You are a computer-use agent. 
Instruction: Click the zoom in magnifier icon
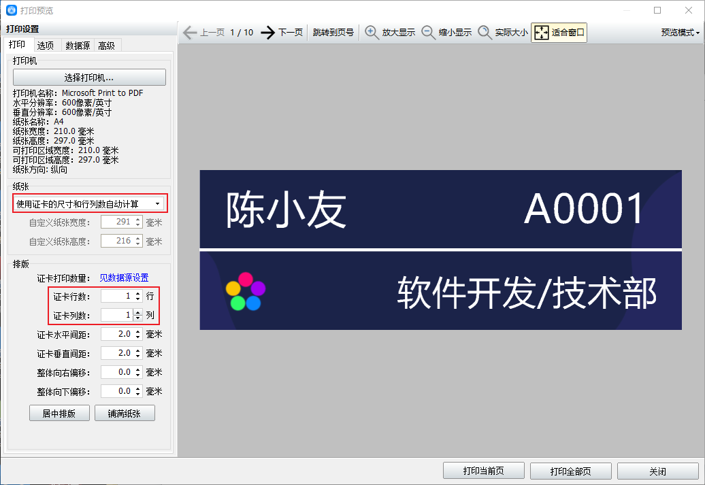372,32
